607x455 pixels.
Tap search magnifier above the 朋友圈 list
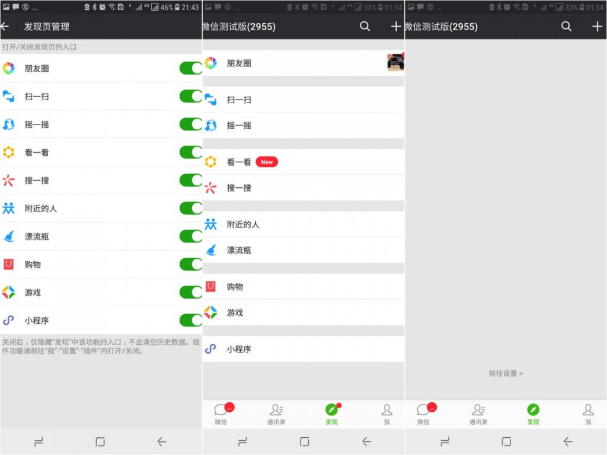(365, 27)
